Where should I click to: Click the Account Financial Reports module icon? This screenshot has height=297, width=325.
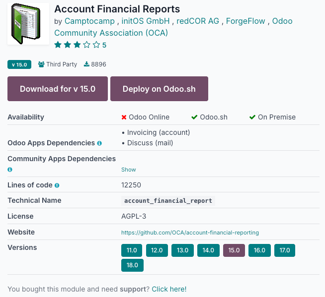(x=28, y=24)
